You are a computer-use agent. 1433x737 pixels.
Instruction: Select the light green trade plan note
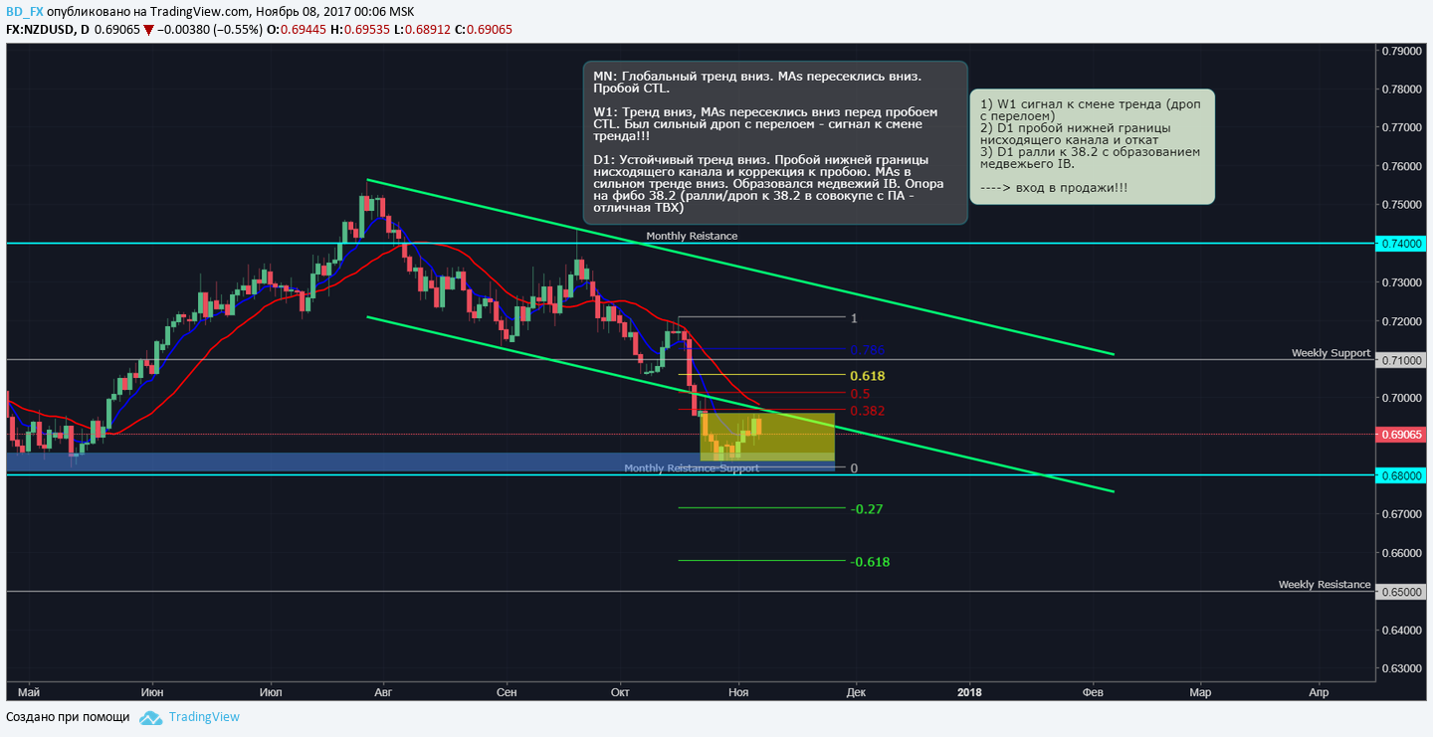(x=1092, y=146)
